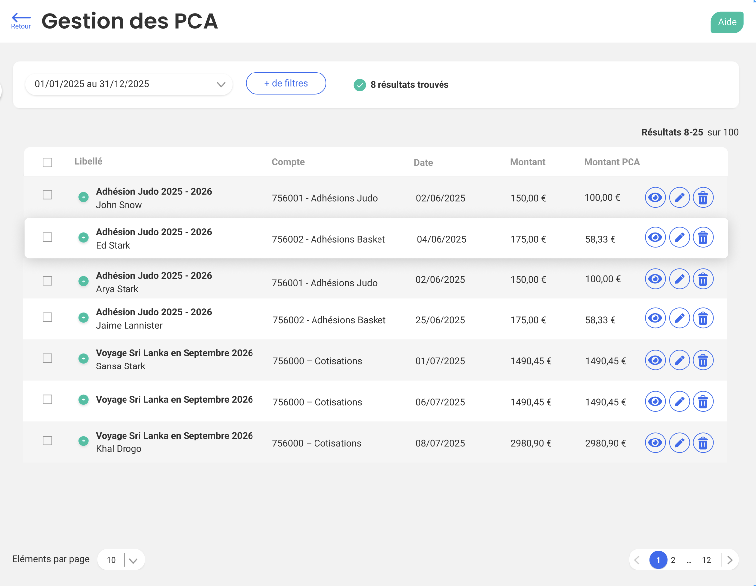Screen dimensions: 756x586
Task: Open the Aide help button
Action: point(727,22)
